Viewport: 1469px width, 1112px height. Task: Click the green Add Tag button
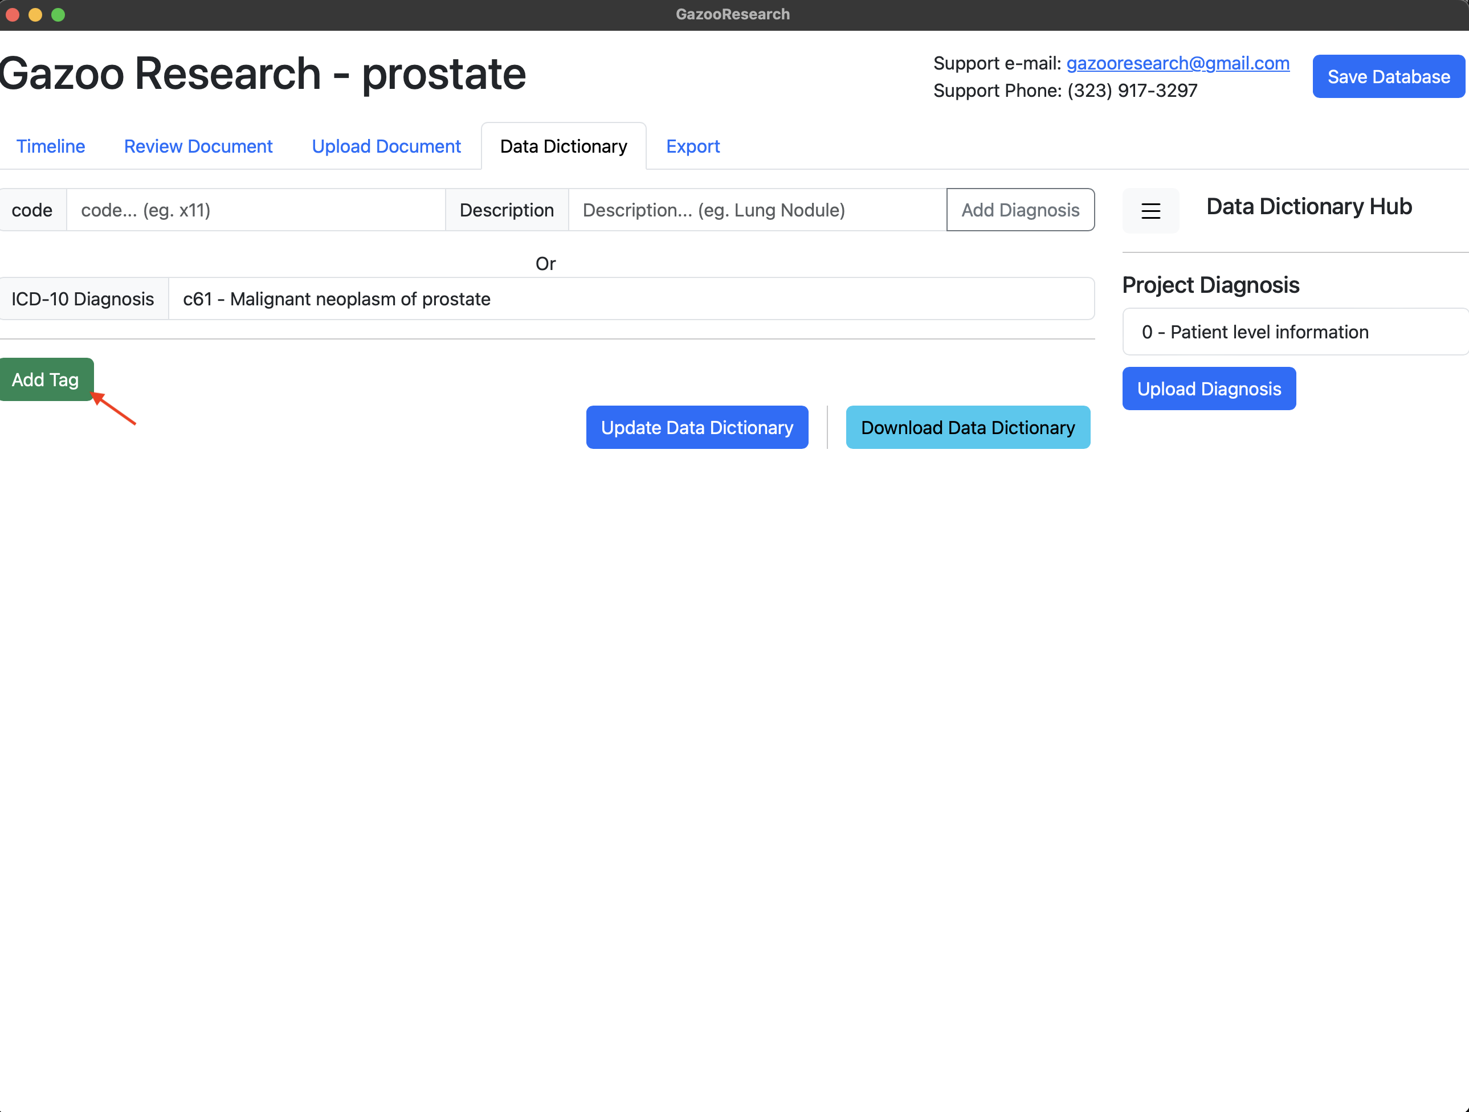(x=46, y=380)
